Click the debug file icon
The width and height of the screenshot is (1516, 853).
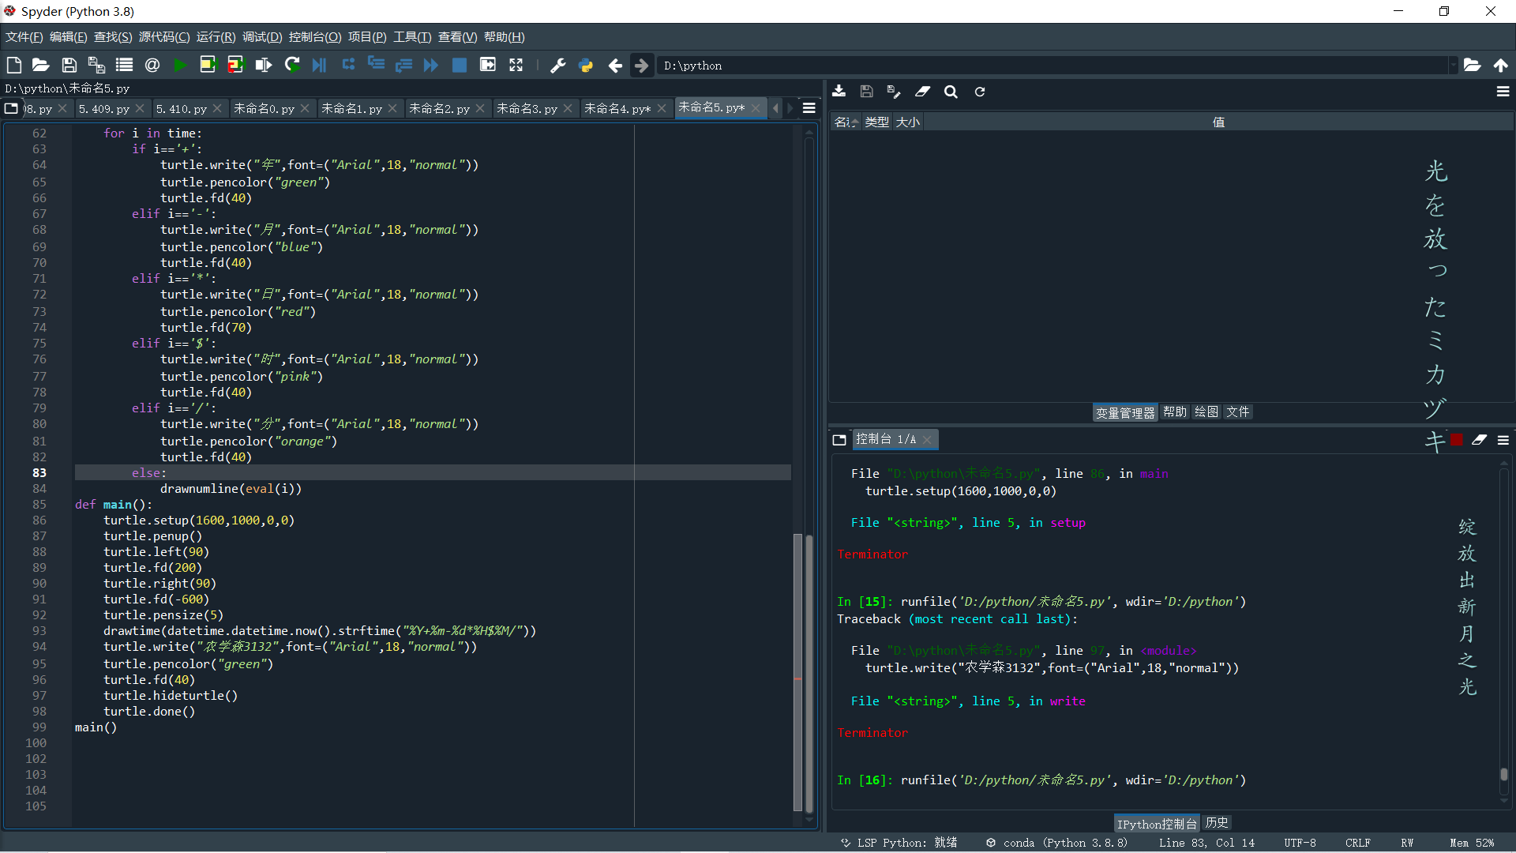point(319,66)
